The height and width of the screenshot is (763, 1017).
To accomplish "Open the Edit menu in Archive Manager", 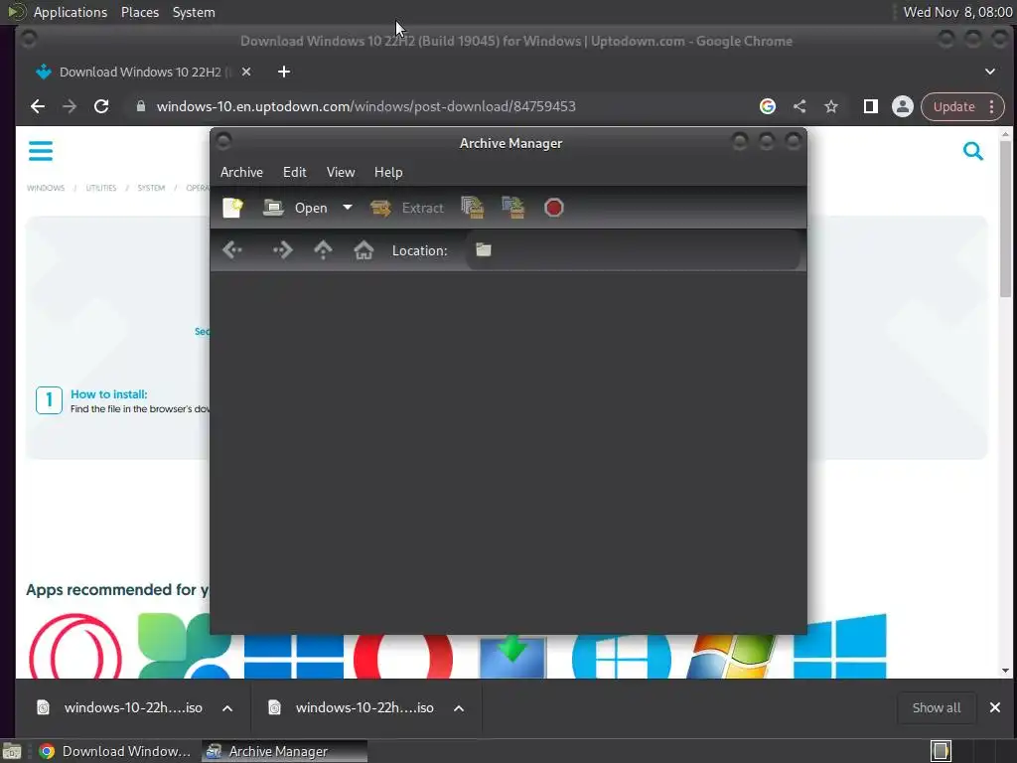I will click(294, 172).
